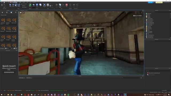This screenshot has height=96, width=171.
Task: Switch to the PLUGINS ribbon tab
Action: click(x=34, y=2)
